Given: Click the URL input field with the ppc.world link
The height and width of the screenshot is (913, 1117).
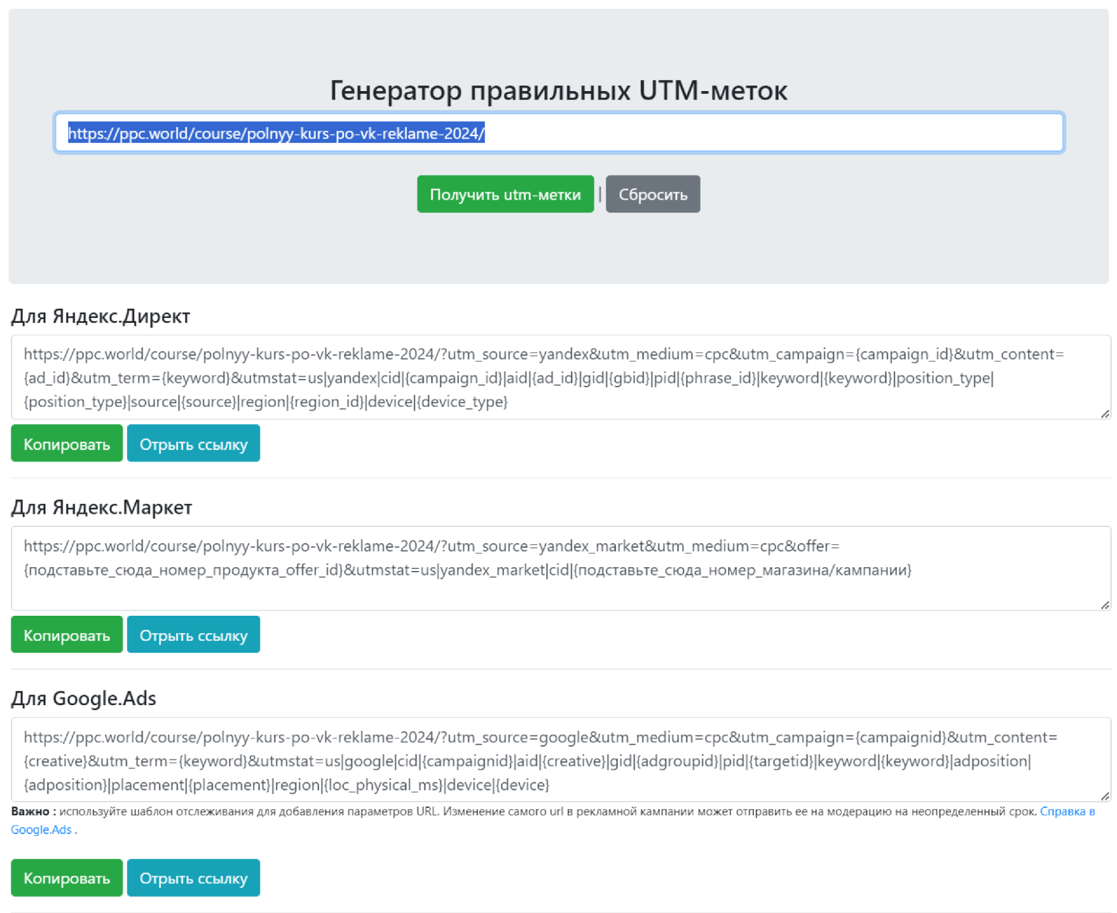Looking at the screenshot, I should [x=559, y=133].
